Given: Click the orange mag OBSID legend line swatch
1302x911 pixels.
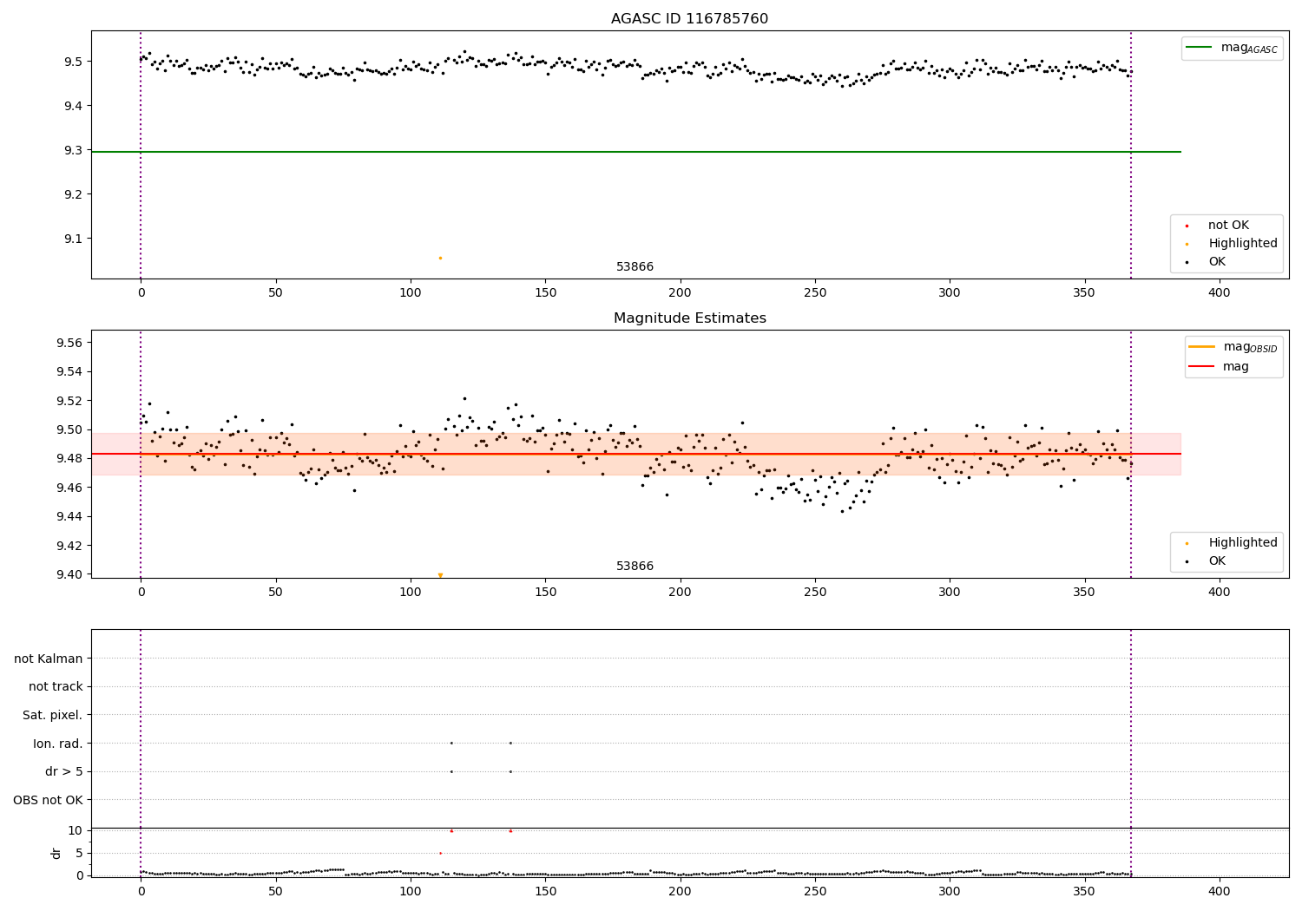Looking at the screenshot, I should point(1202,347).
